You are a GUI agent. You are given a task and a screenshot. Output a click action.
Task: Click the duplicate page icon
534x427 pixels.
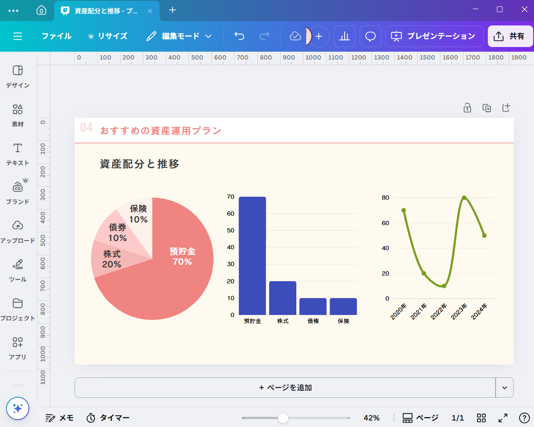(487, 108)
